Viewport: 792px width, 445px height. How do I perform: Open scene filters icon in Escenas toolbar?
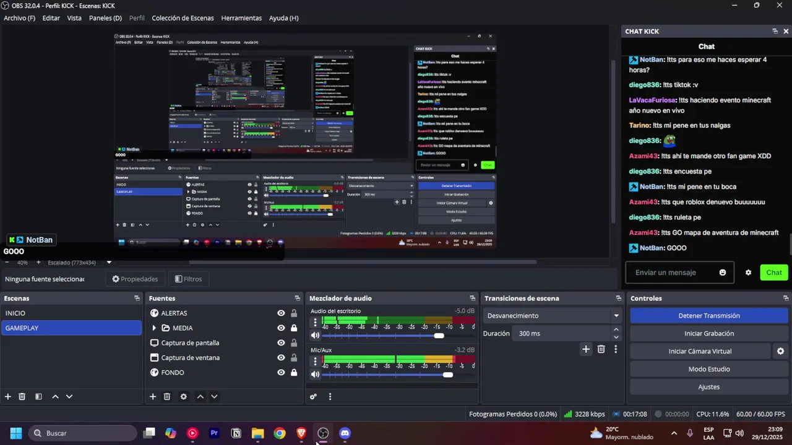[x=38, y=397]
